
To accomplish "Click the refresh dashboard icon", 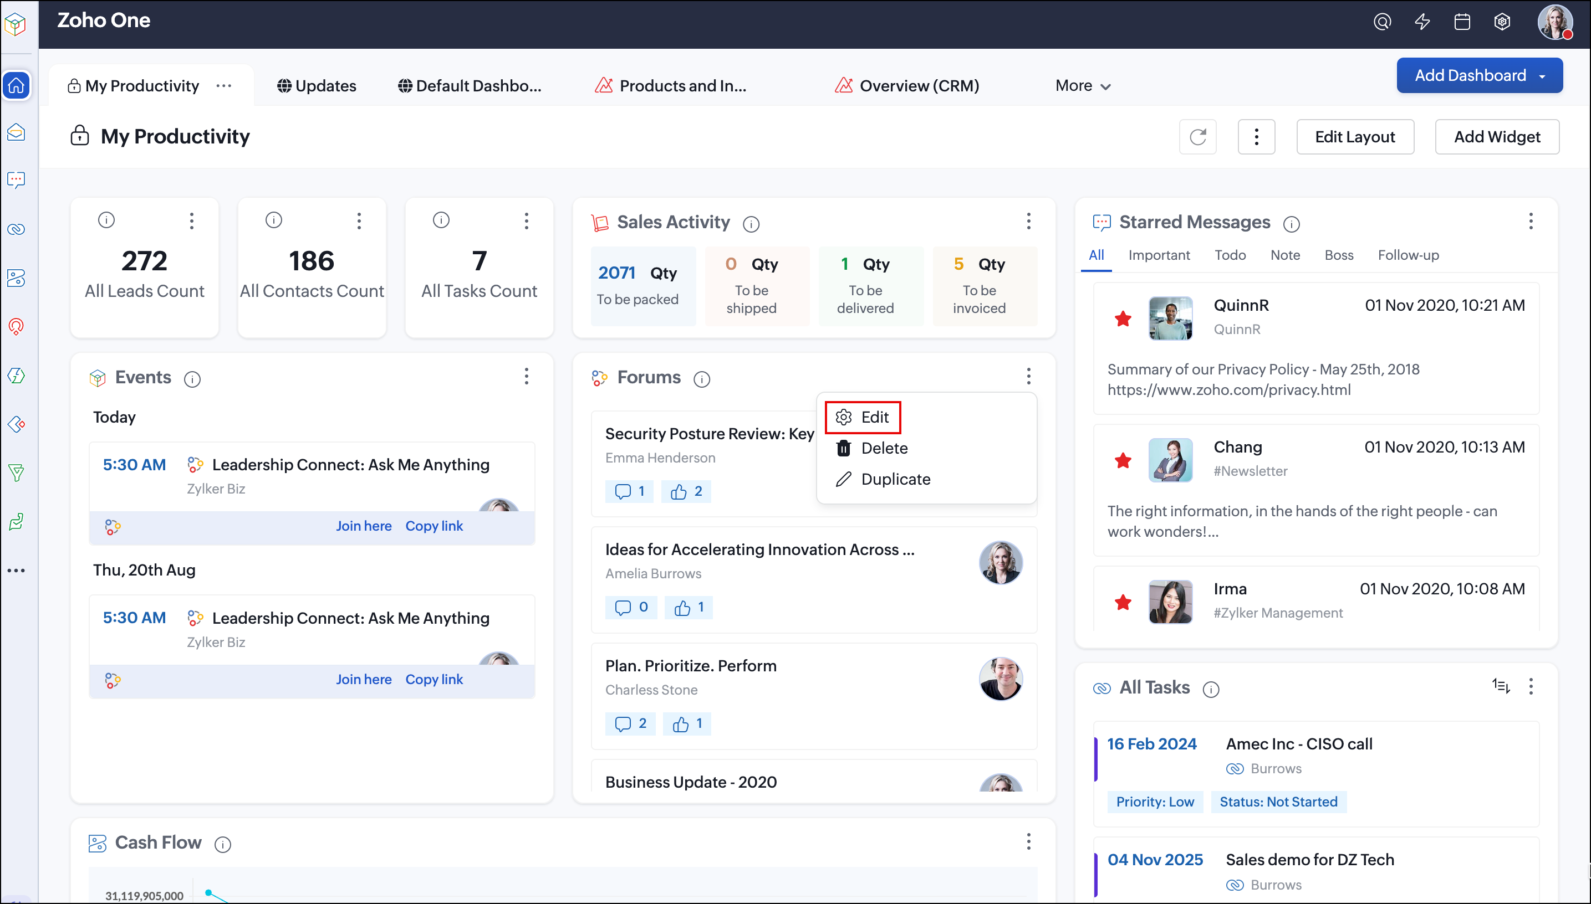I will [x=1197, y=137].
